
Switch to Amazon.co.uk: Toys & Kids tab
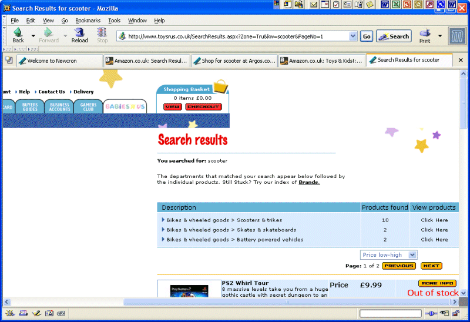321,61
